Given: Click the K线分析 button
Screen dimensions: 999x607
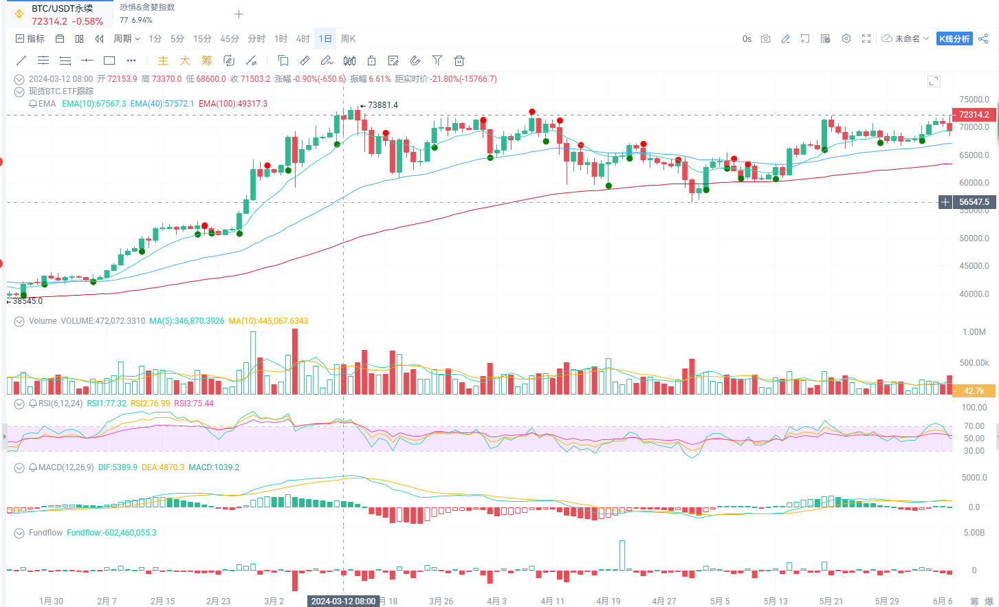Looking at the screenshot, I should 954,39.
